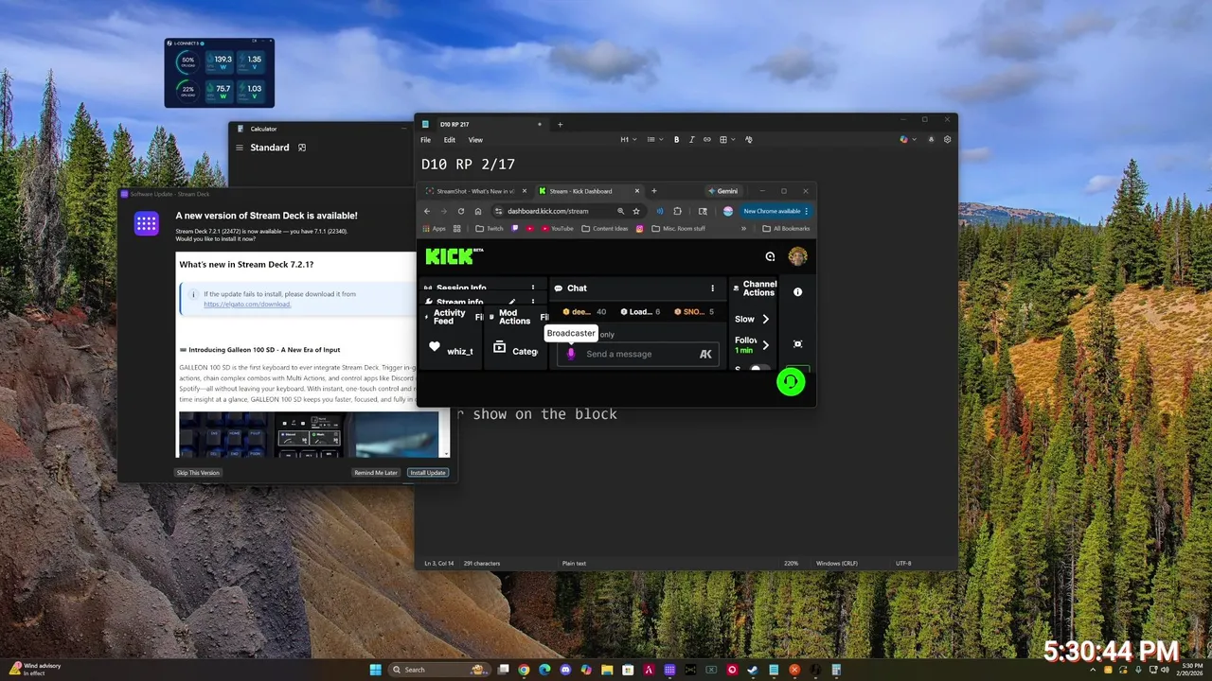Open Steam from the taskbar
The height and width of the screenshot is (681, 1212).
(753, 670)
